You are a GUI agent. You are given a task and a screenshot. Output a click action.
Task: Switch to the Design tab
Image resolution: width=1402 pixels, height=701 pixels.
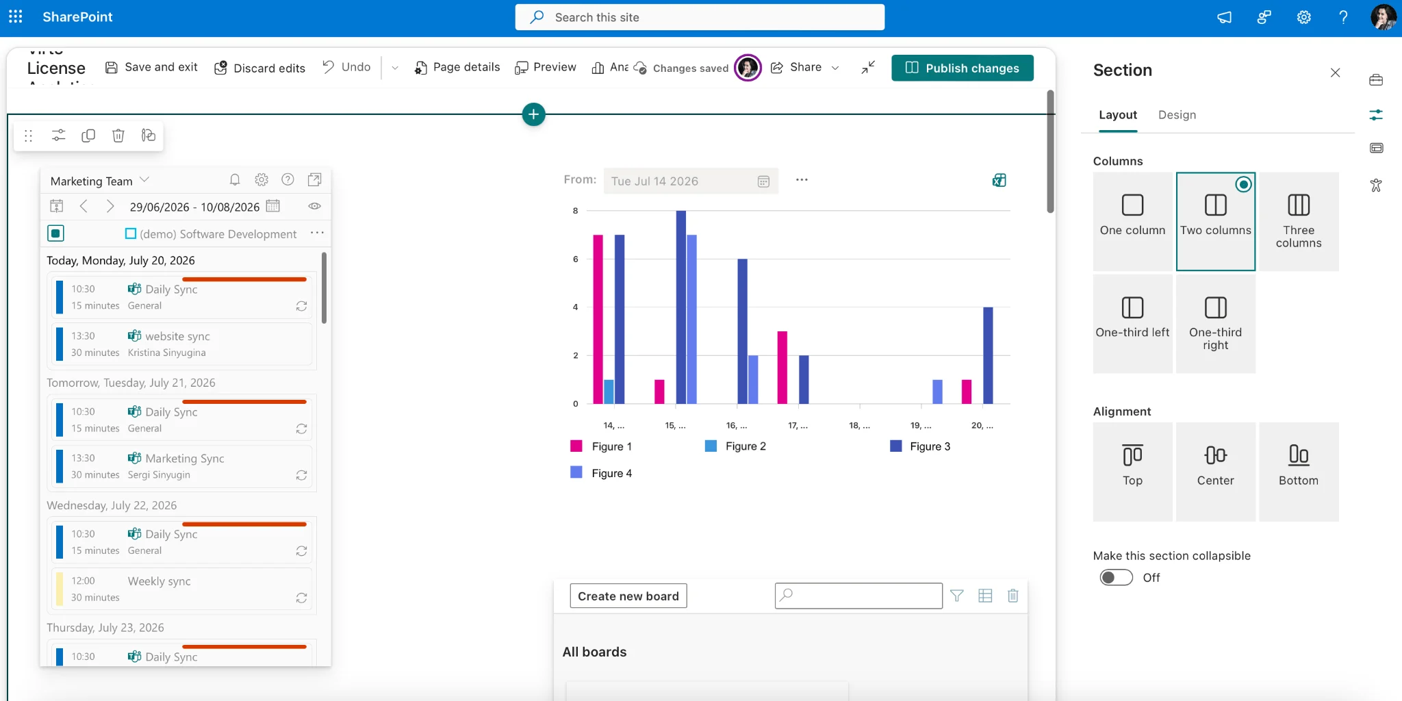point(1177,115)
